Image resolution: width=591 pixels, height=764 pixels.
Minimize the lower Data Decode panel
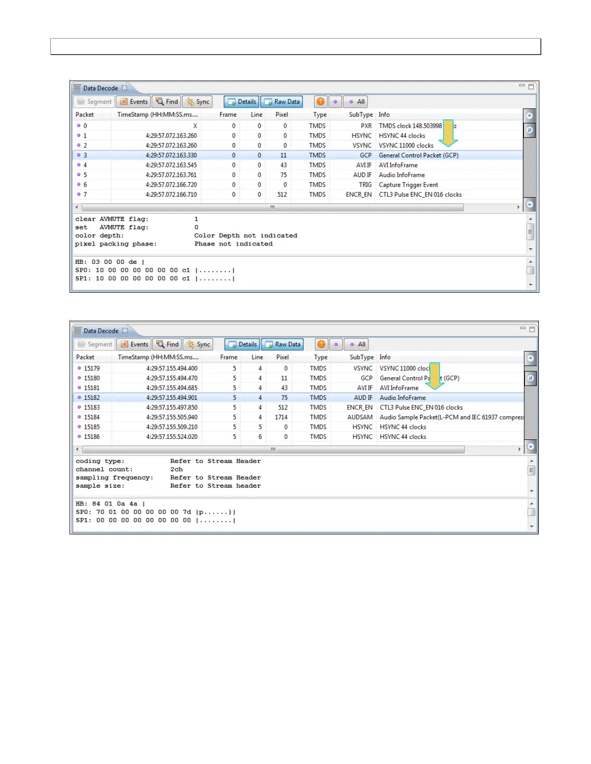(x=522, y=328)
